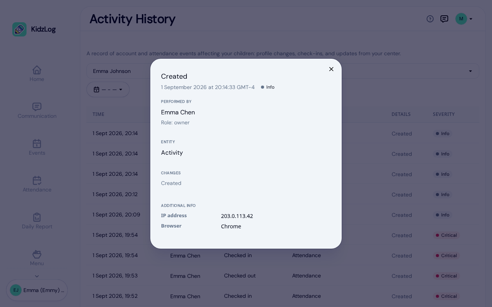Click Created details in 20:12 row

402,195
